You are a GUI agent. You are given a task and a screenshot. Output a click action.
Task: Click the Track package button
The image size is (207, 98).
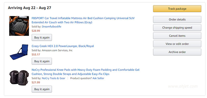[x=177, y=9]
